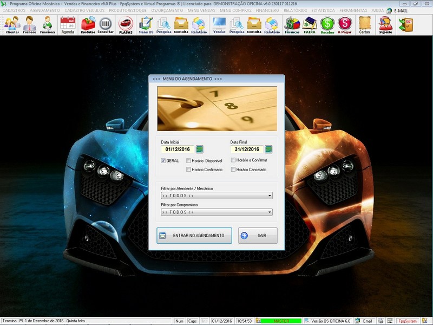The image size is (433, 325).
Task: Check Horário Disponível checkbox
Action: click(x=188, y=160)
